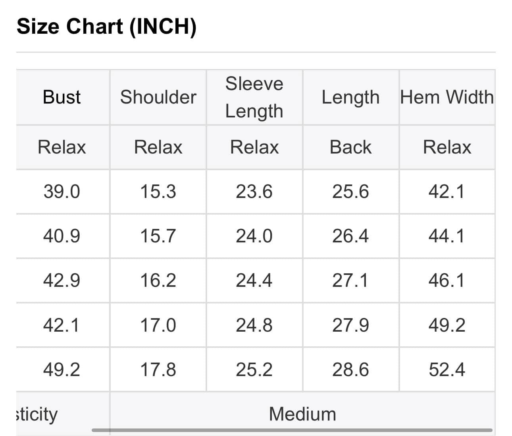Select the 28.6 back length value
Image resolution: width=512 pixels, height=436 pixels.
(350, 370)
